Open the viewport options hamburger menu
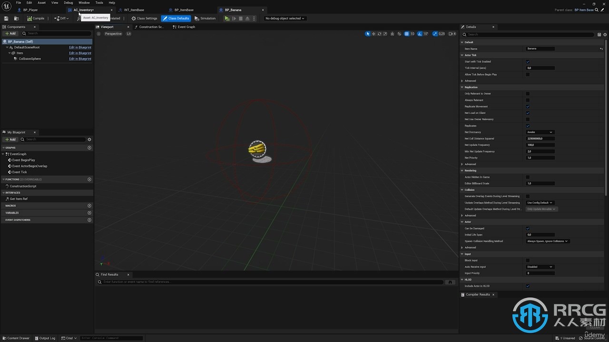This screenshot has height=342, width=609. 98,34
